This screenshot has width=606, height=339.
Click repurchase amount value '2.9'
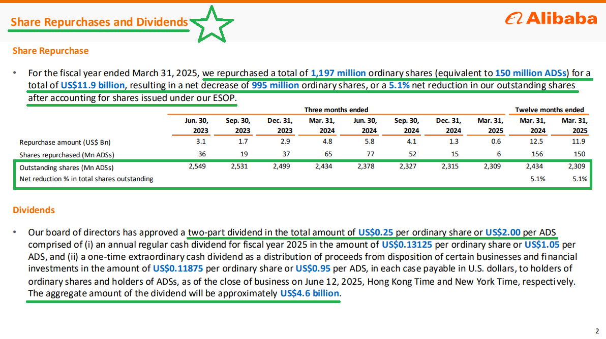[285, 141]
